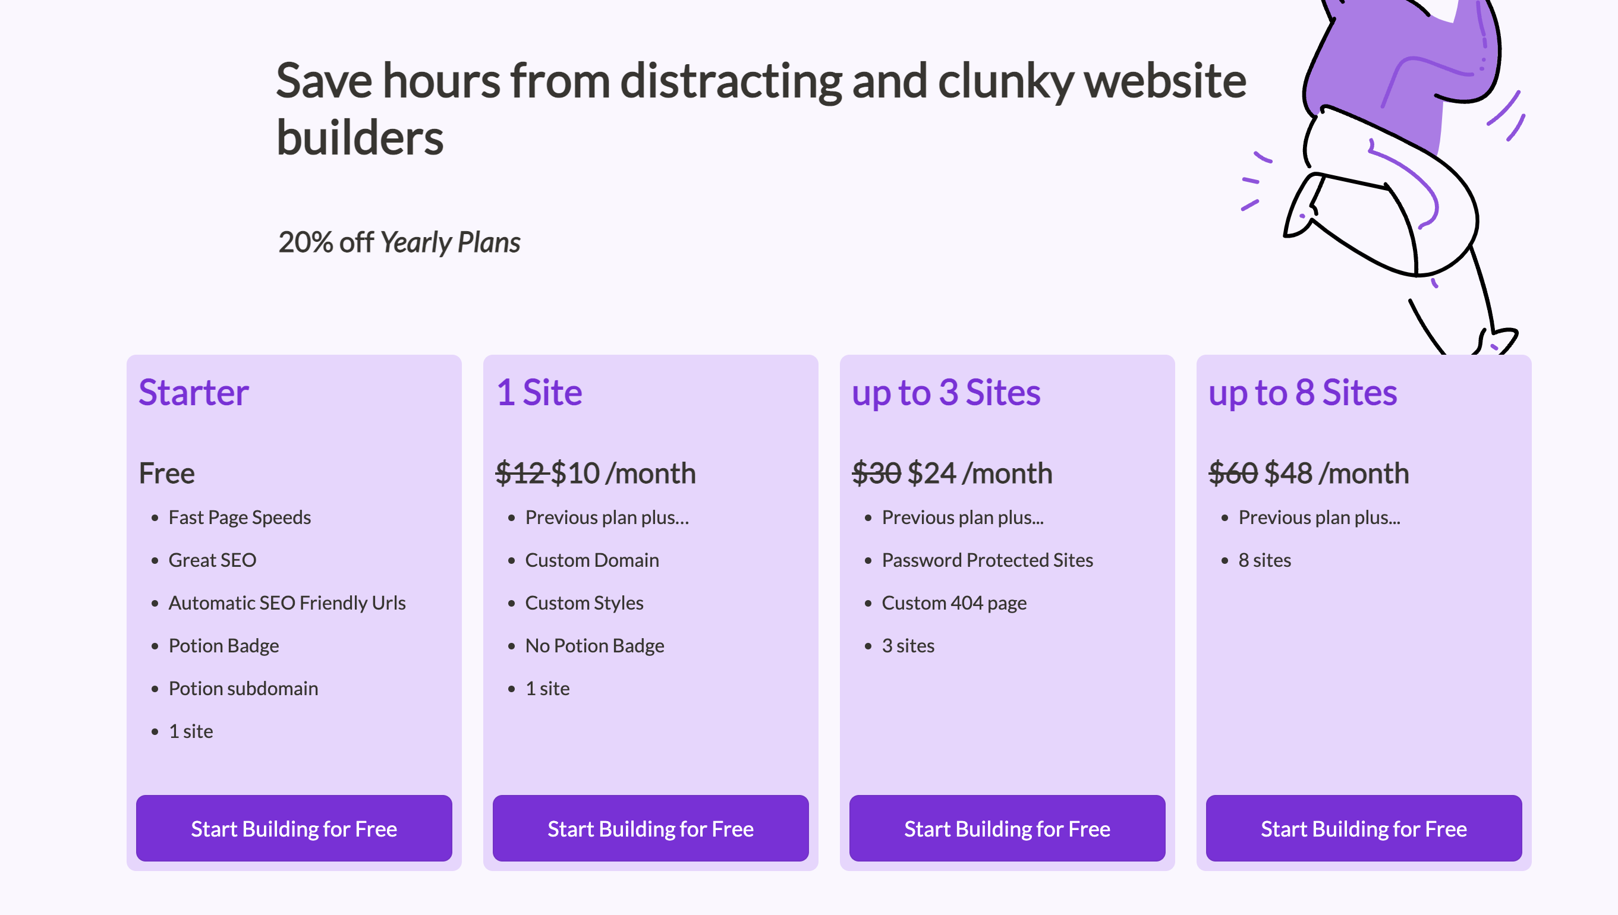Click Start Building for Free under up to 3 Sites

click(x=1006, y=828)
